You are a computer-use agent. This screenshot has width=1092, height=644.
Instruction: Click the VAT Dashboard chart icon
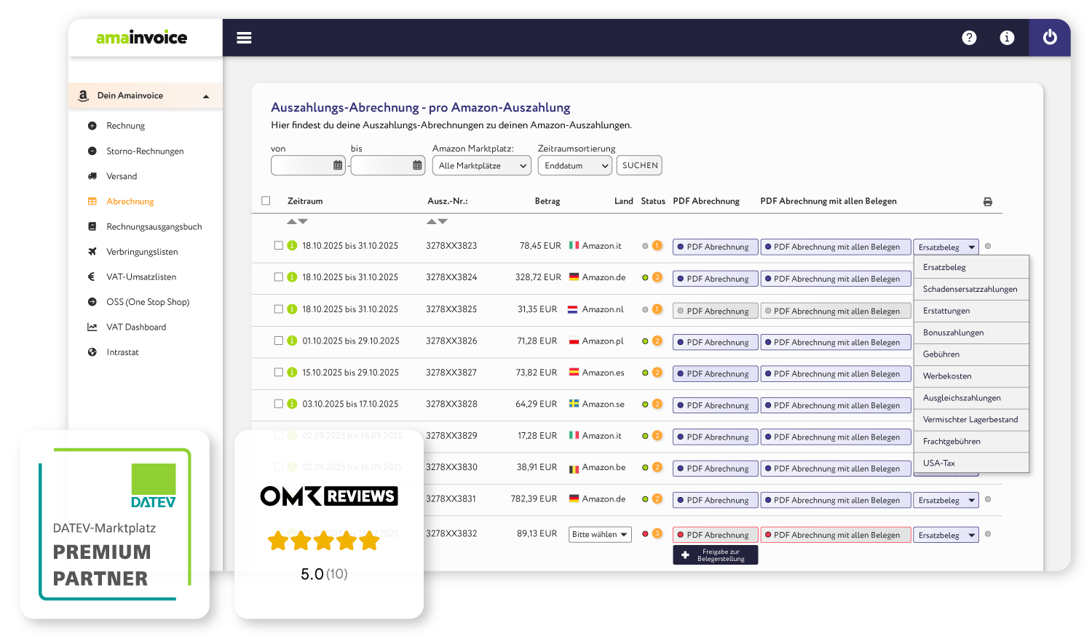tap(92, 327)
